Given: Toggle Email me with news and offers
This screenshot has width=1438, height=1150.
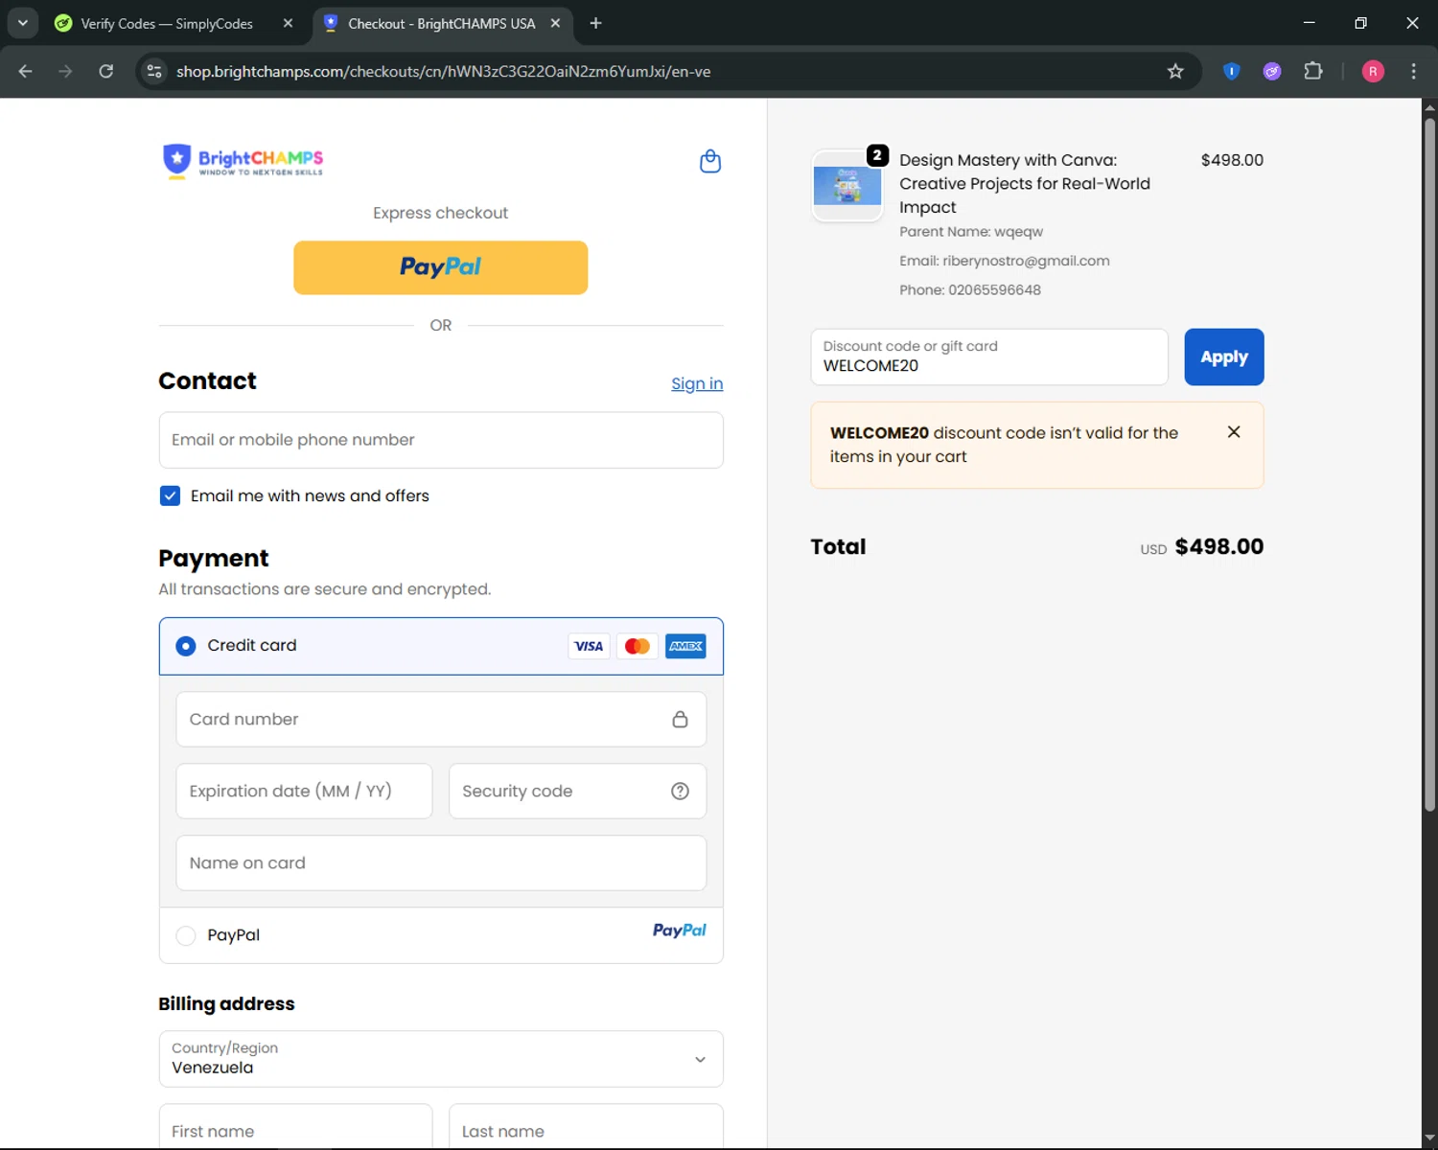Looking at the screenshot, I should coord(170,495).
